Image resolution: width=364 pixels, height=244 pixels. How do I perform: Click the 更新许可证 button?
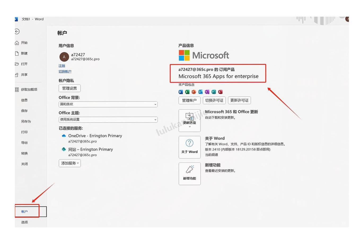(239, 100)
